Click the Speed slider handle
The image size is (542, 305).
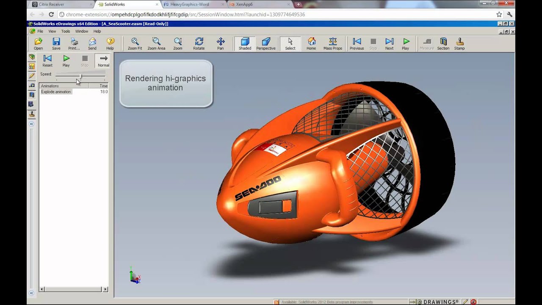[81, 76]
